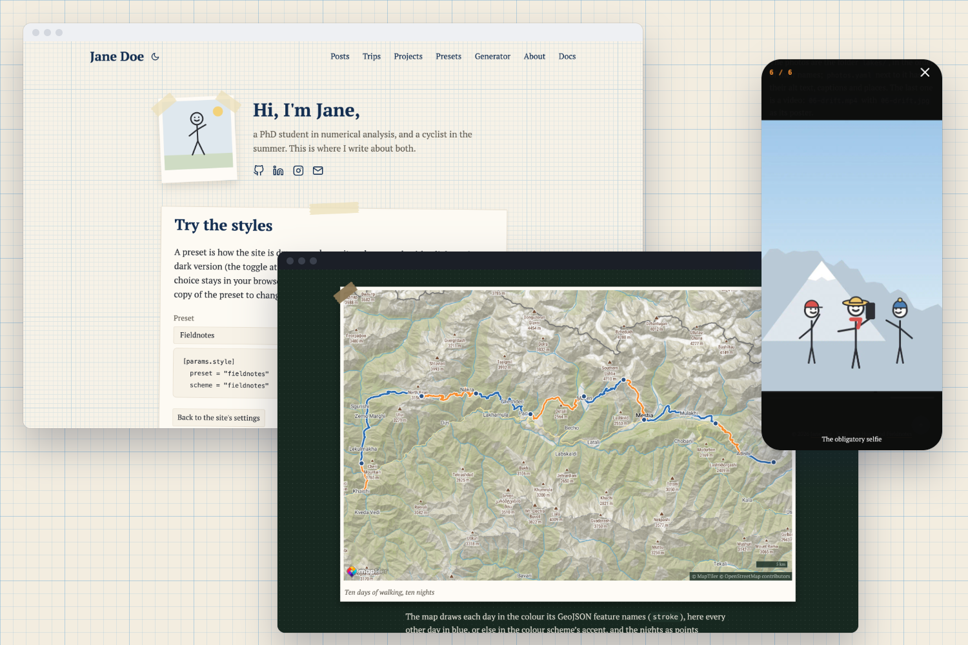This screenshot has height=645, width=968.
Task: Visit the About page link
Action: tap(534, 57)
